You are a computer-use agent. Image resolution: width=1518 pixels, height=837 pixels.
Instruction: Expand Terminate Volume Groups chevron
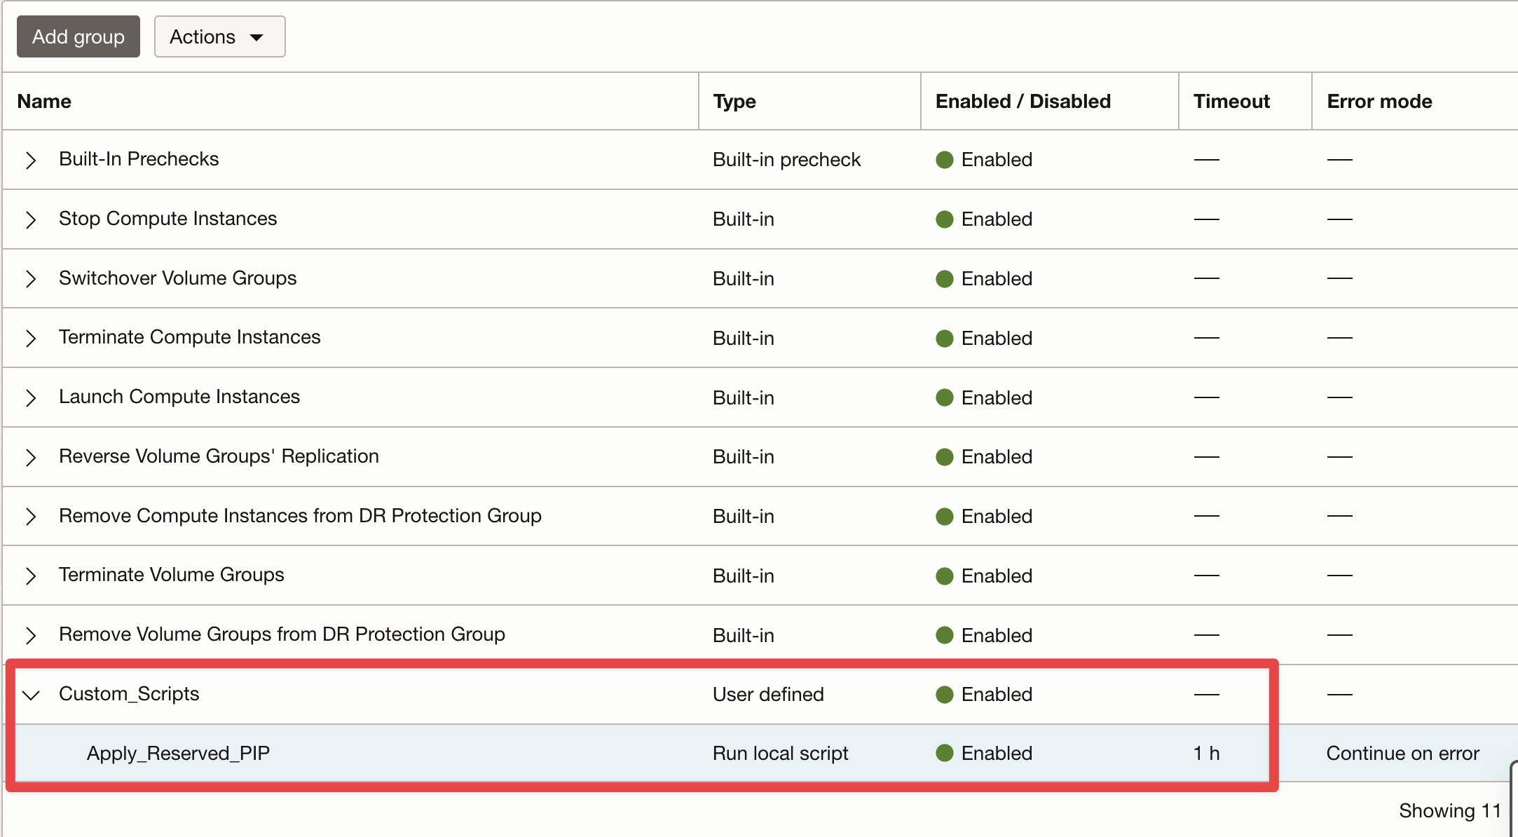point(30,576)
